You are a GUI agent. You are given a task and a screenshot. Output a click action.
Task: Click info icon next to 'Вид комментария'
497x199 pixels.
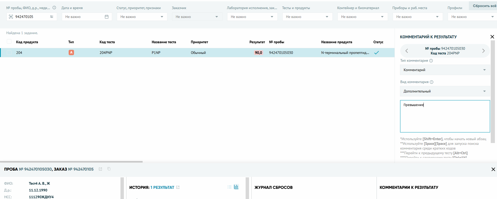pyautogui.click(x=432, y=82)
